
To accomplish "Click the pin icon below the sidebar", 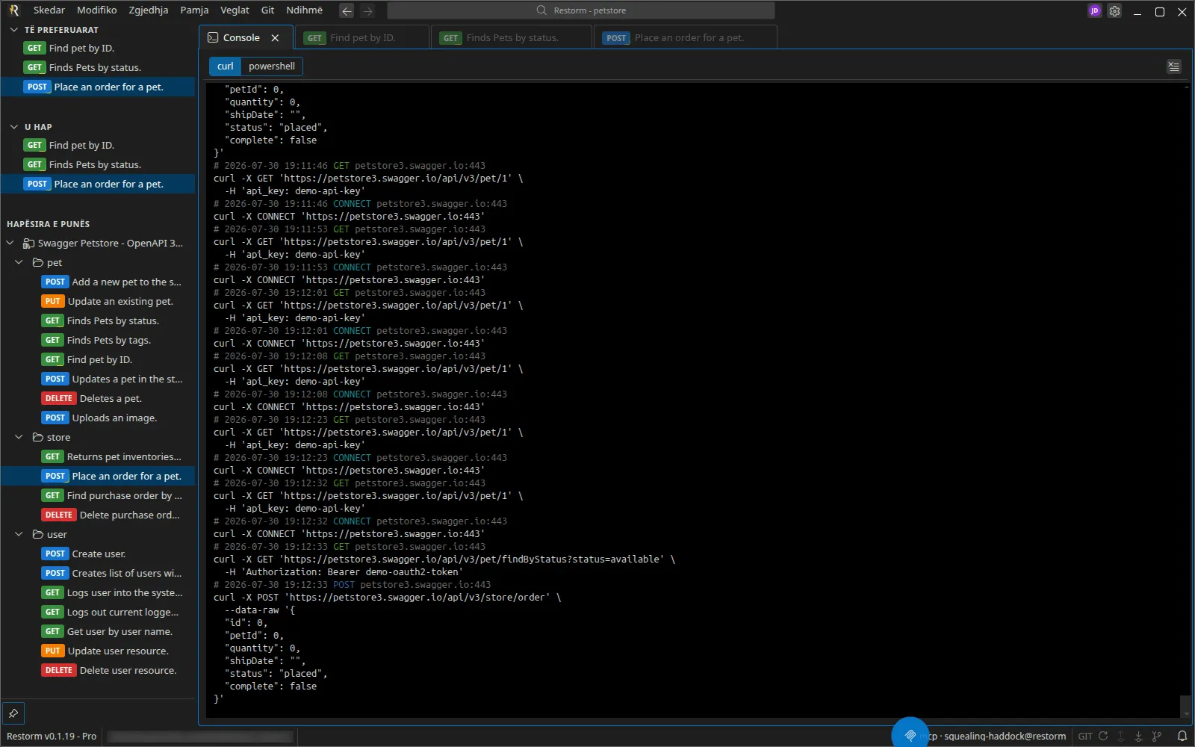I will point(13,713).
